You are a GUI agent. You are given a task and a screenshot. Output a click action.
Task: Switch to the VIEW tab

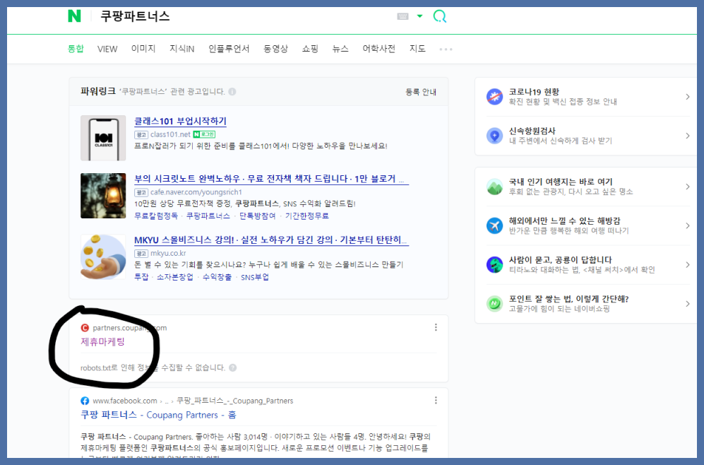coord(107,49)
